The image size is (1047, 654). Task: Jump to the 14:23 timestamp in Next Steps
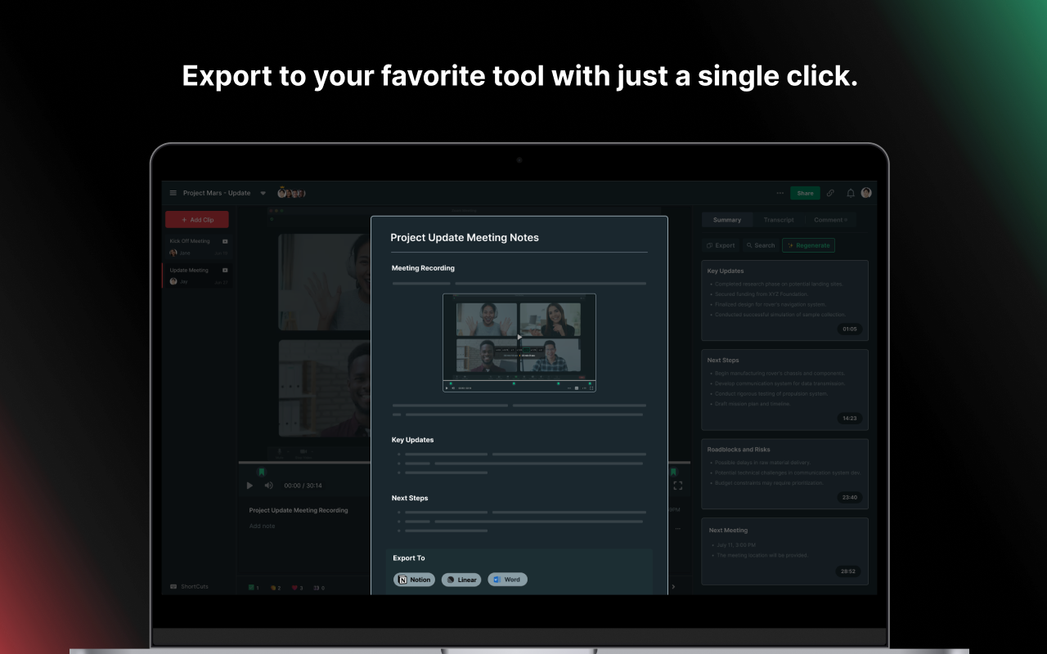[x=850, y=418]
